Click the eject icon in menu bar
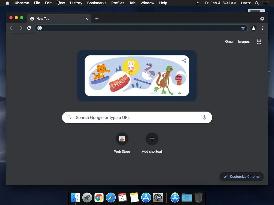Screen dimensions: 274x205 197,3
